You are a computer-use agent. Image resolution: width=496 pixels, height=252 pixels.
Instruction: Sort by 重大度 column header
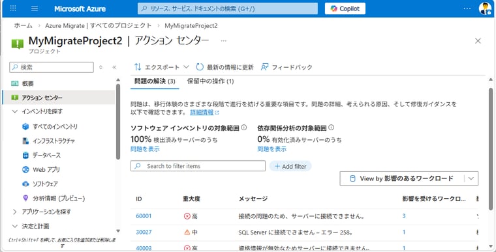191,199
